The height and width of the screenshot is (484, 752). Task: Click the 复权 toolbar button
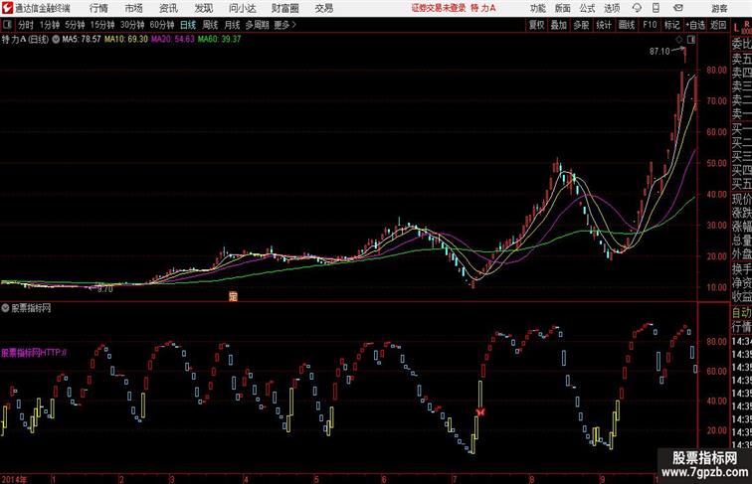point(537,25)
